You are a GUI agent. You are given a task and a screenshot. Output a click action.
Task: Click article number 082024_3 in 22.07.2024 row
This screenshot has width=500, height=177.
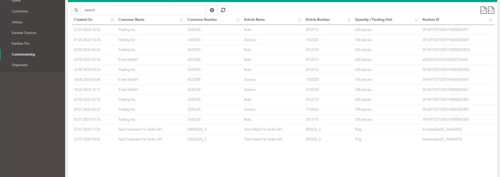pos(313,129)
